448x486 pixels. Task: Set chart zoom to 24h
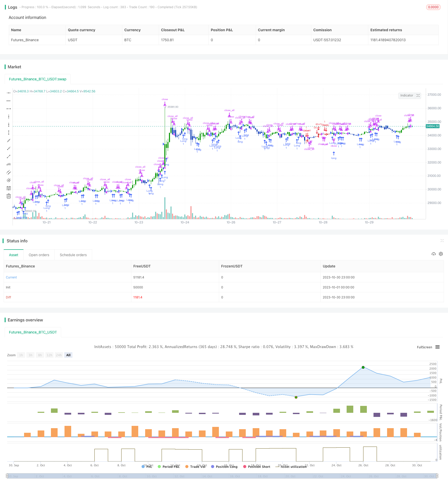[59, 355]
